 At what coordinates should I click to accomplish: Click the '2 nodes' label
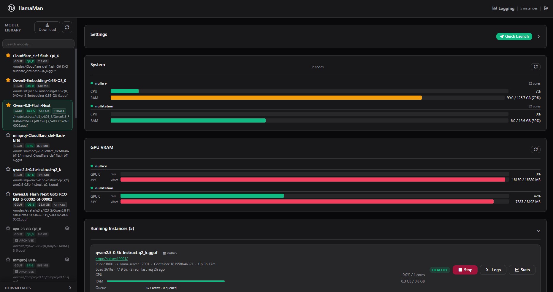pyautogui.click(x=318, y=67)
